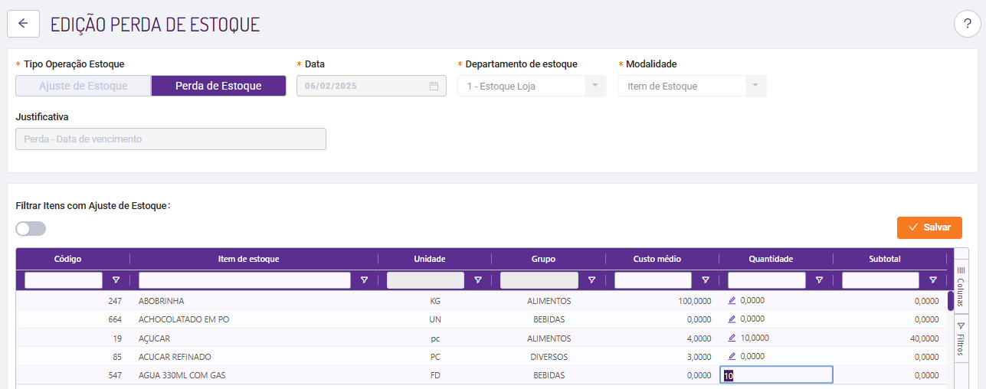
Task: Click Código filter input box
Action: click(64, 280)
